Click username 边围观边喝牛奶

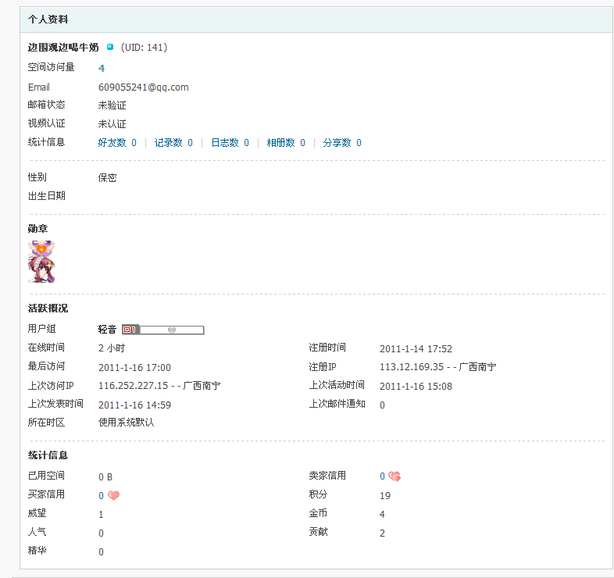coord(63,48)
